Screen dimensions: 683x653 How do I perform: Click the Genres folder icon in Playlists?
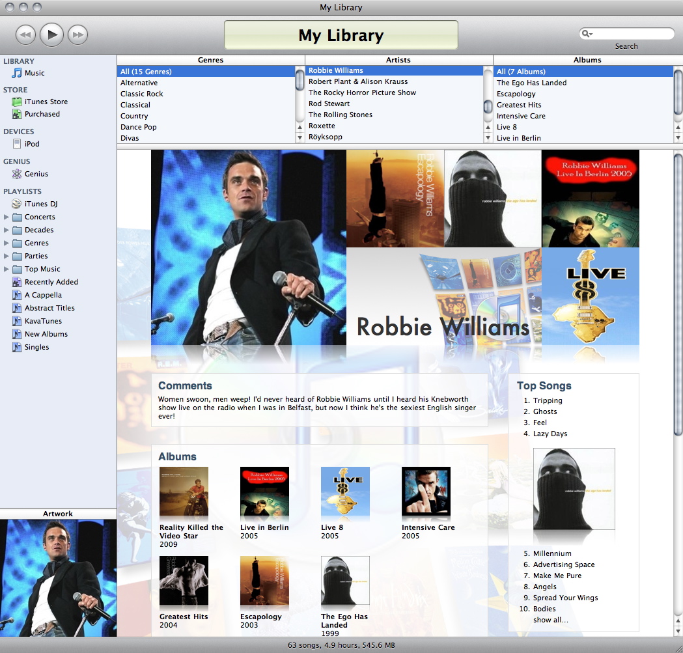coord(17,243)
